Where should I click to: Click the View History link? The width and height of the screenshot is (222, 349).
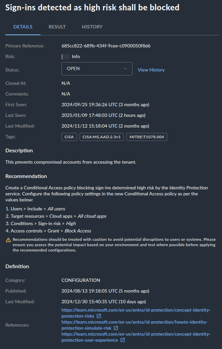[151, 70]
